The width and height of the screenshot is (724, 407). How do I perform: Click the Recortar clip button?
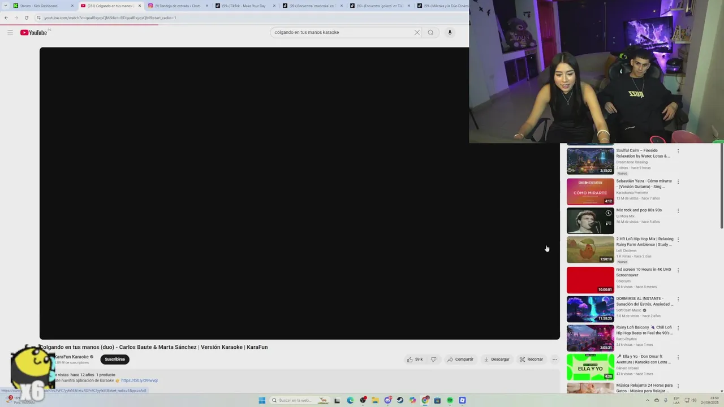coord(531,359)
